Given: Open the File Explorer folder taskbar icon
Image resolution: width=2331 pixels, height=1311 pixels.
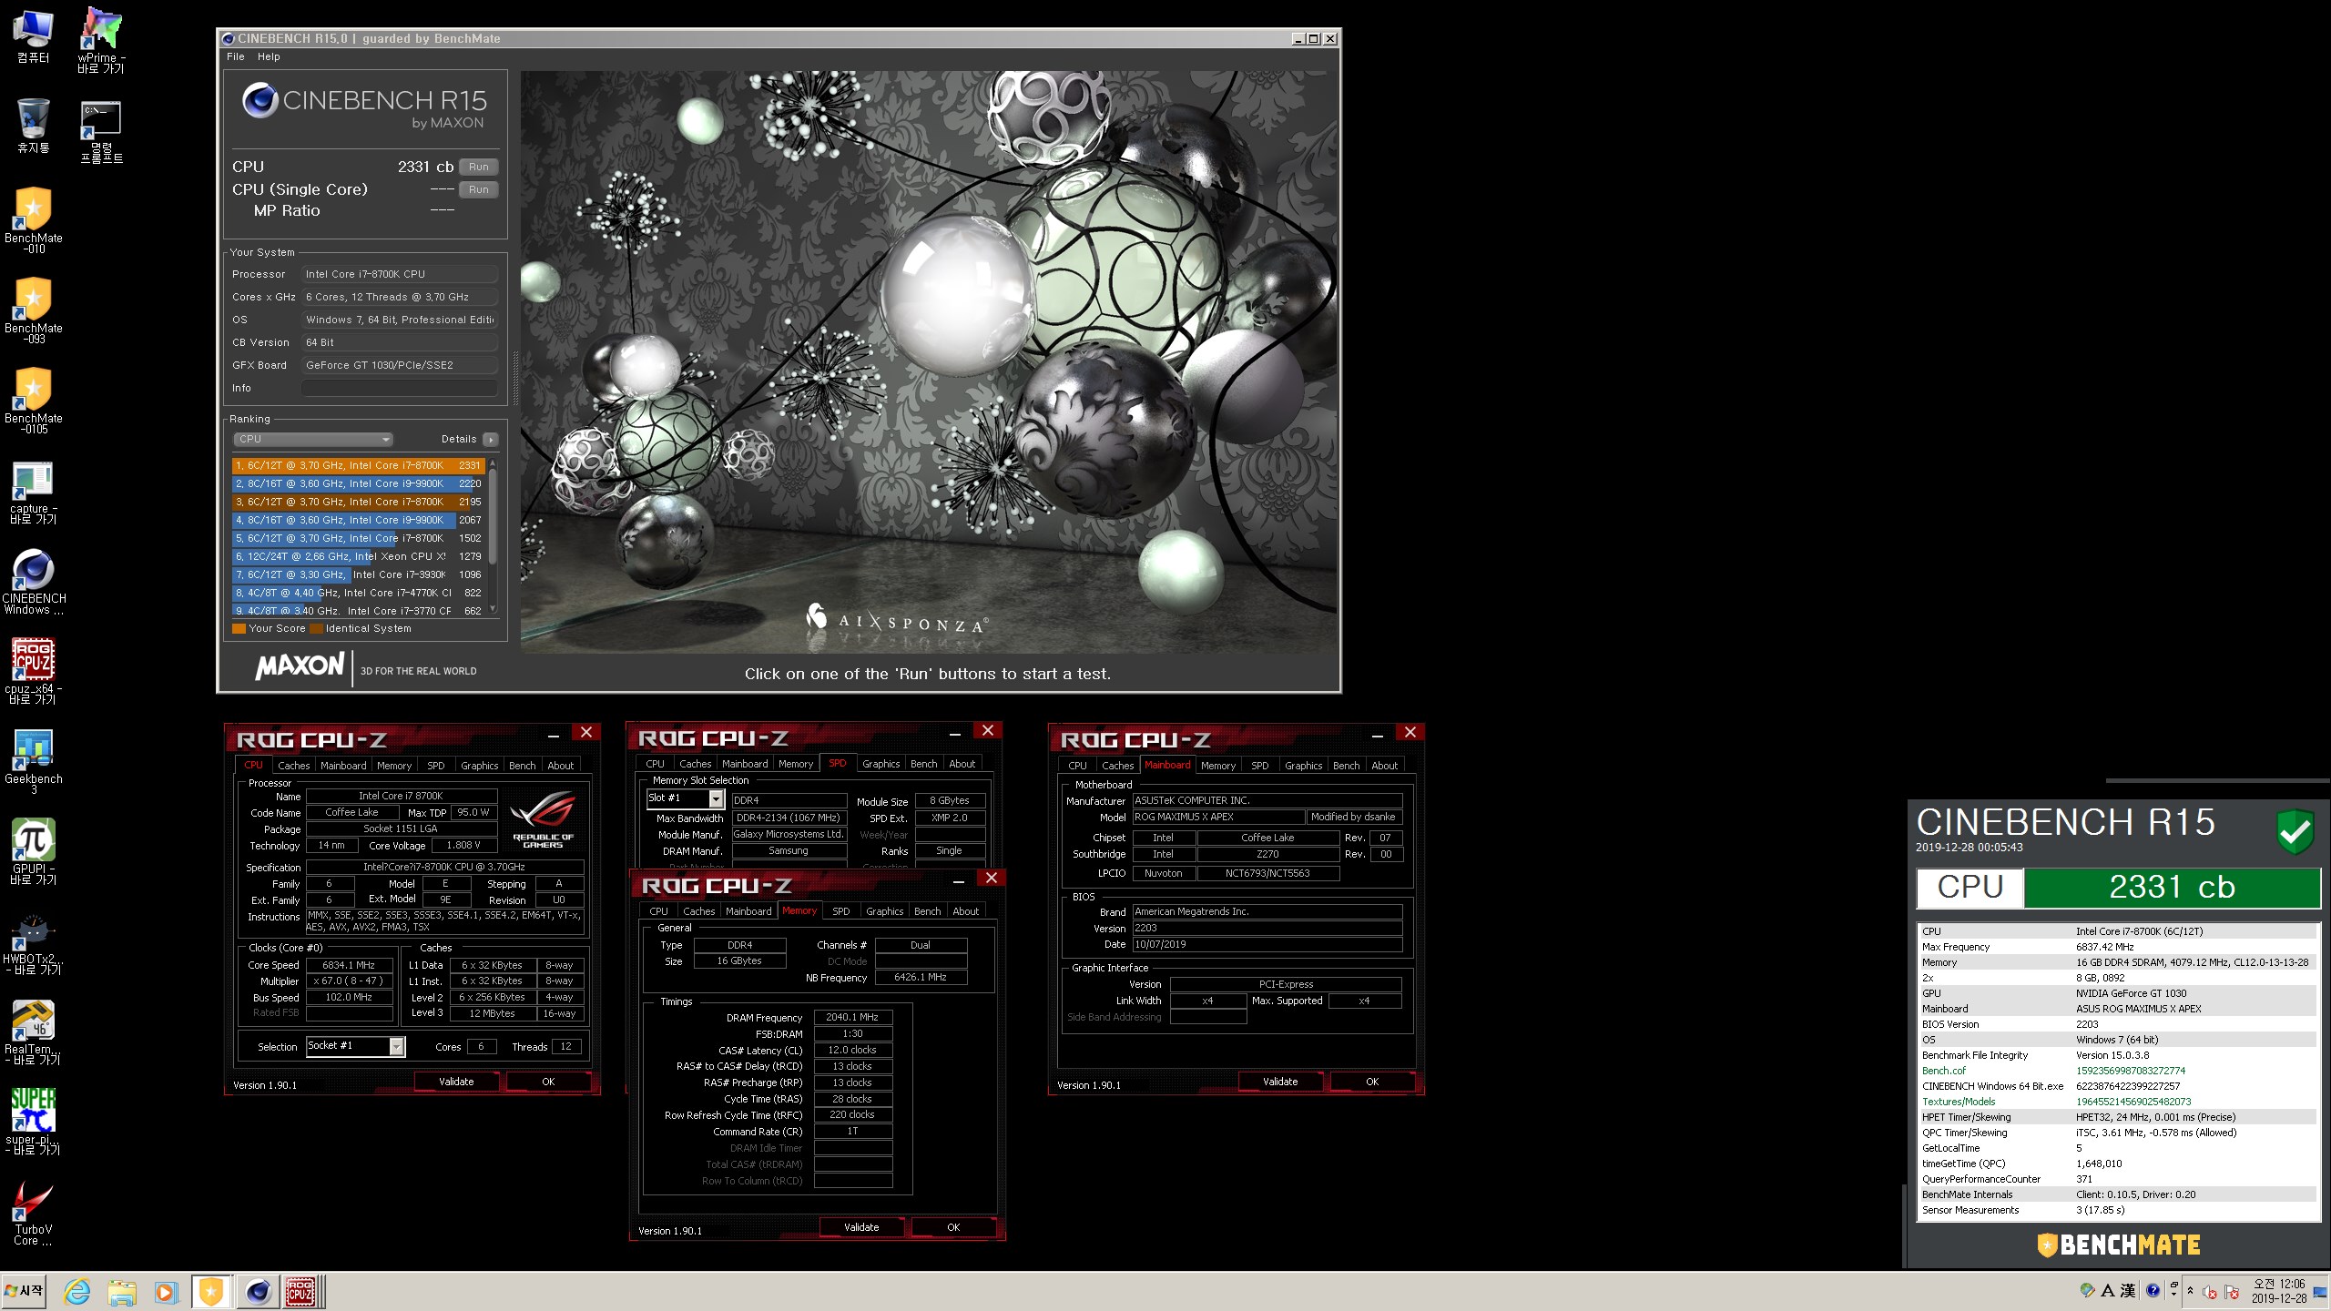Looking at the screenshot, I should point(122,1291).
